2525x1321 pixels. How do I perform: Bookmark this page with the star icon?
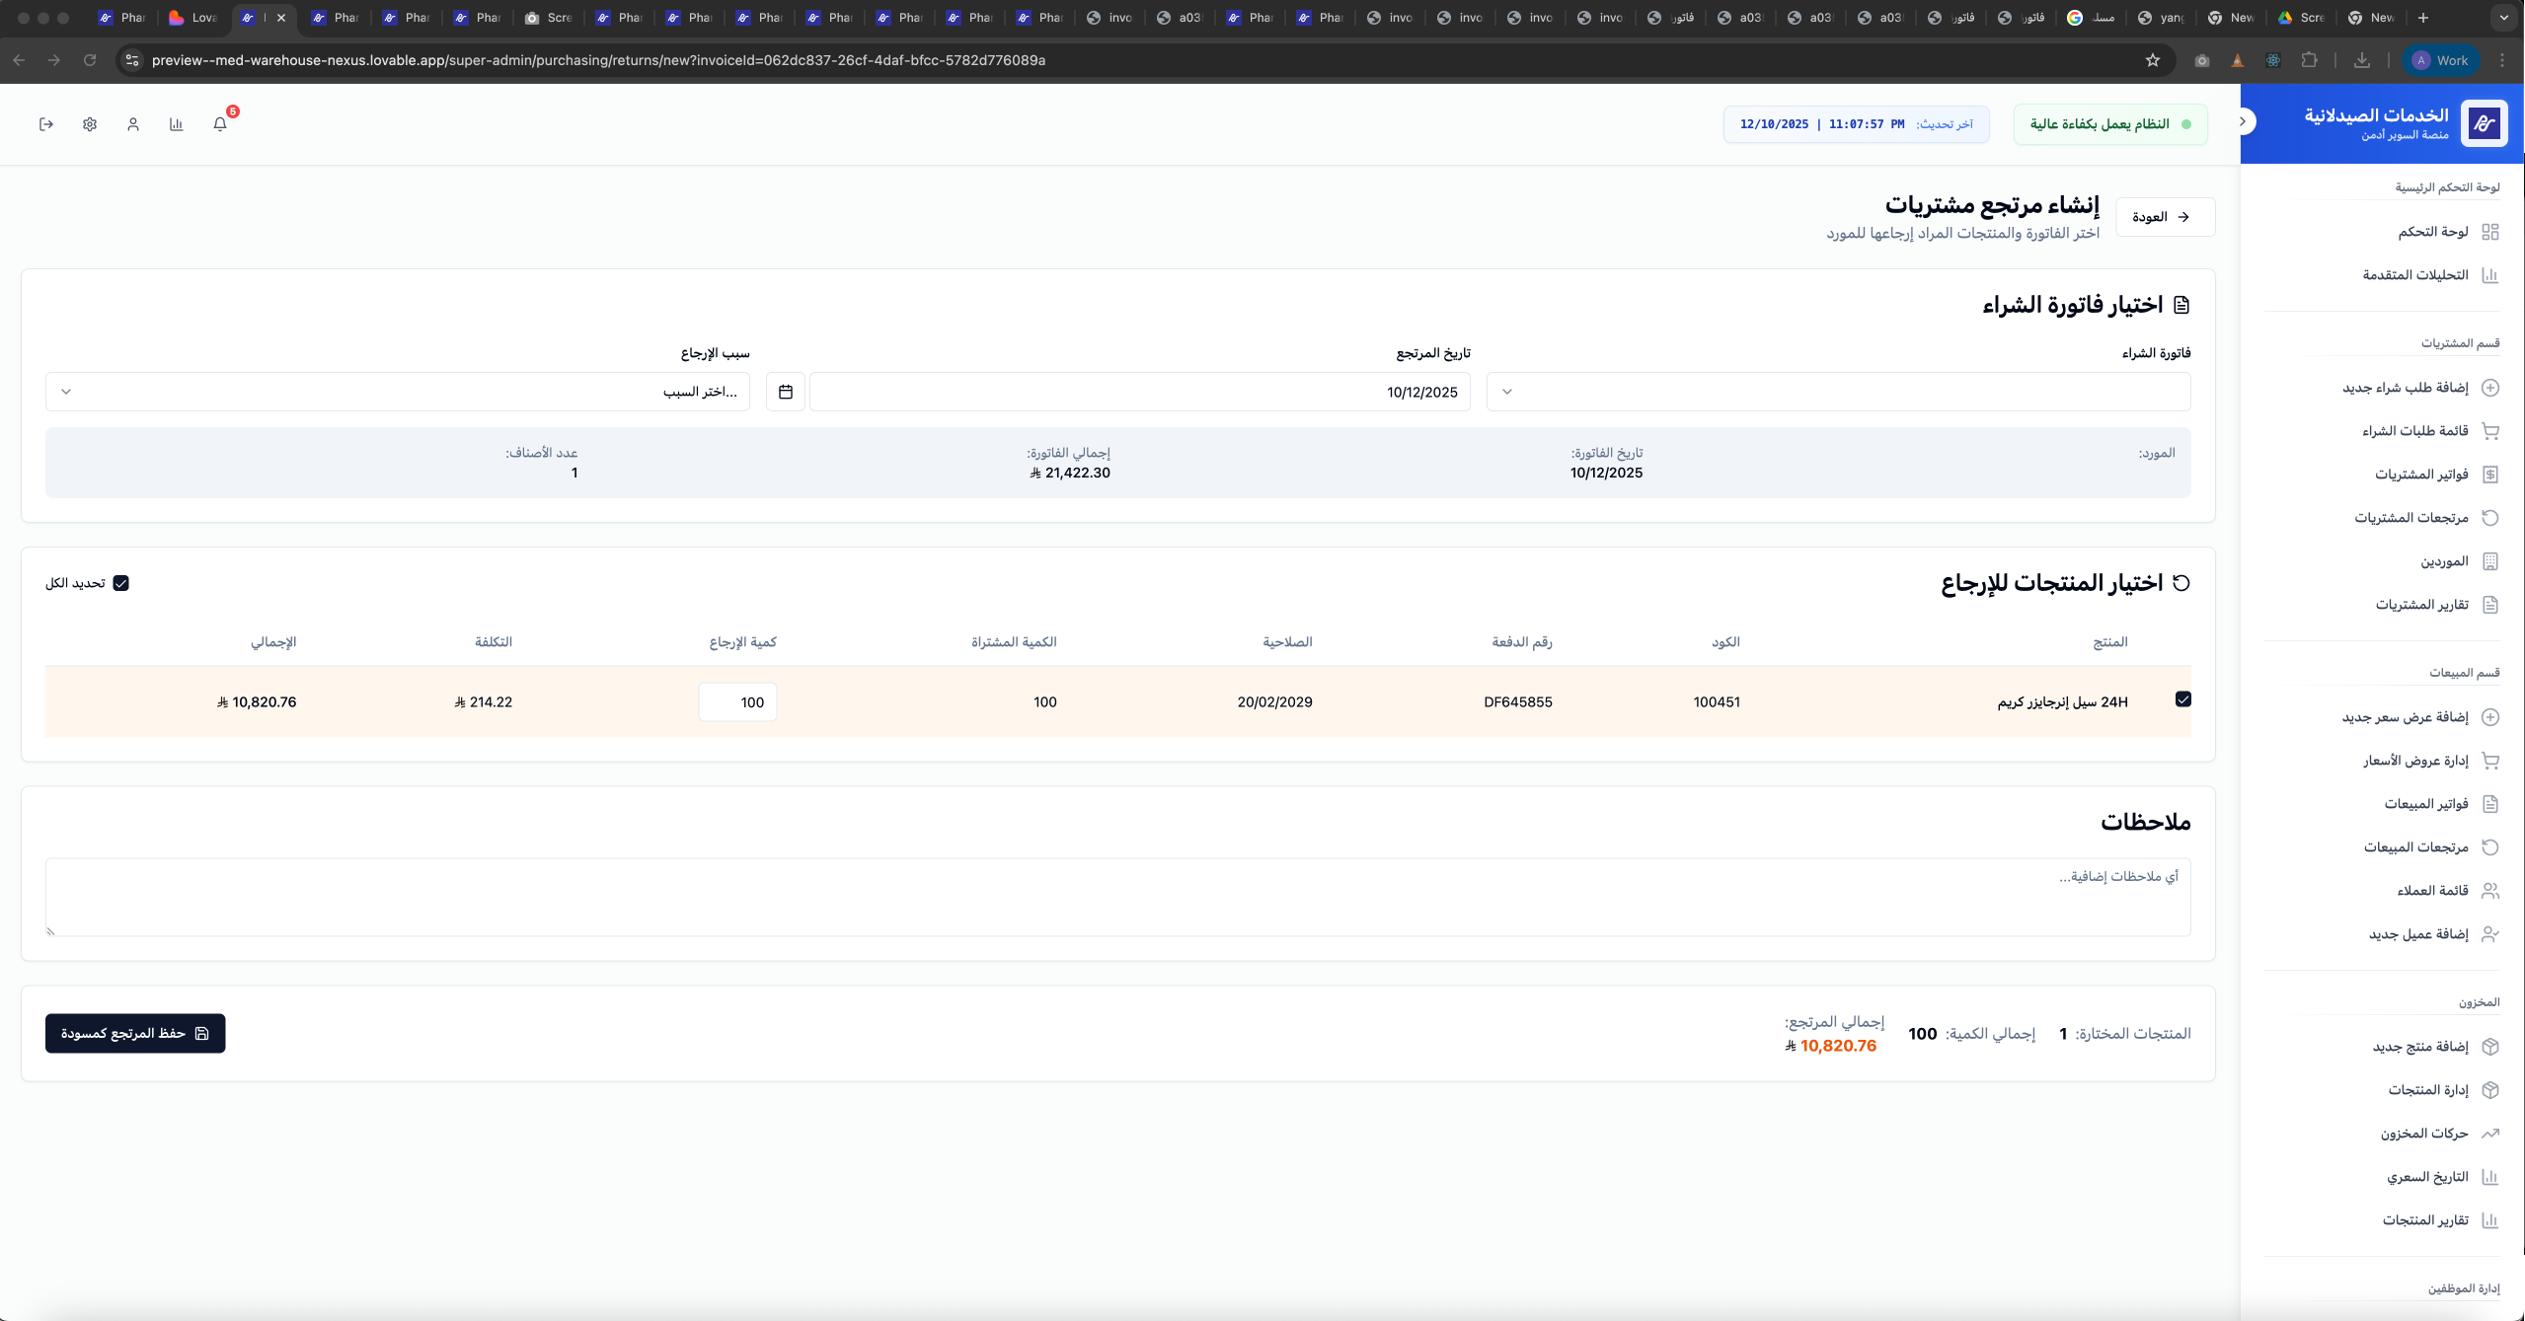pos(2153,60)
